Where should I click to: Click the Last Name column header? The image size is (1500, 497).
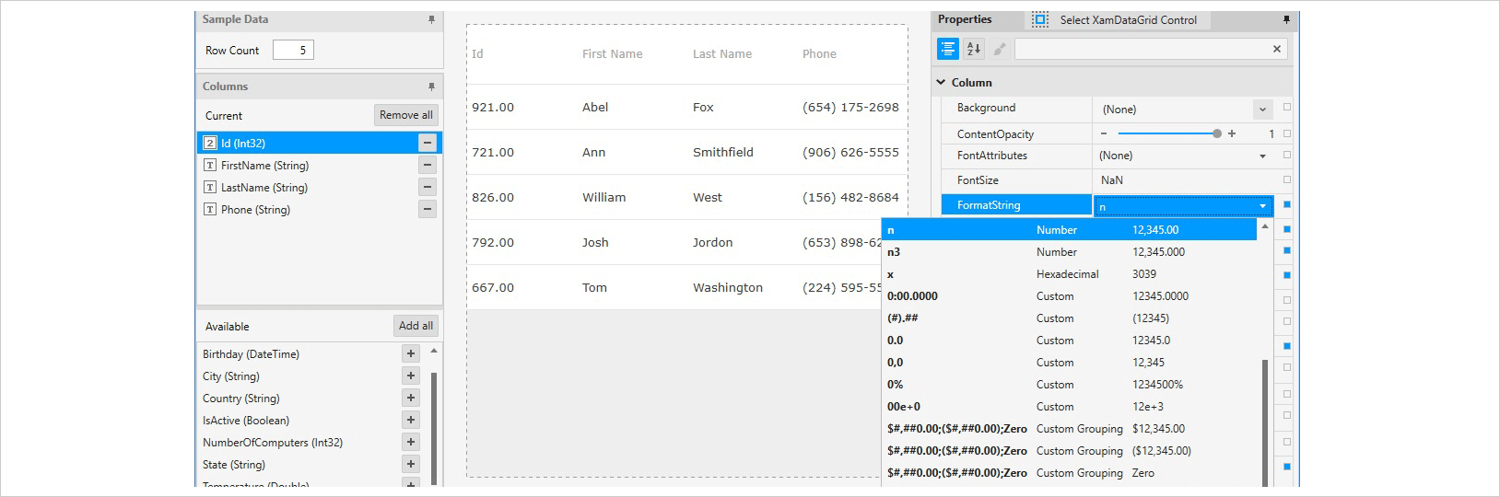point(722,53)
